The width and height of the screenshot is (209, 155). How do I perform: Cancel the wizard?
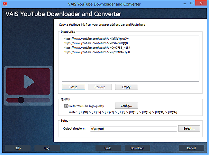(x=191, y=148)
